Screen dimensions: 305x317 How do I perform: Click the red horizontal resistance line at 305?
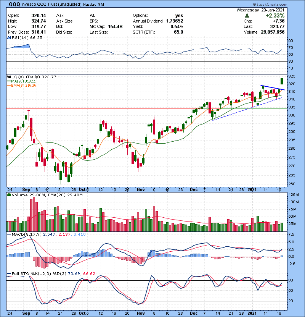pos(101,108)
